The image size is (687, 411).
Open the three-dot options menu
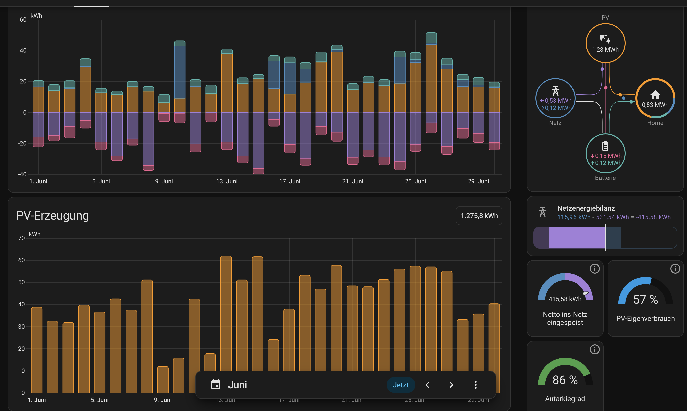pos(475,385)
